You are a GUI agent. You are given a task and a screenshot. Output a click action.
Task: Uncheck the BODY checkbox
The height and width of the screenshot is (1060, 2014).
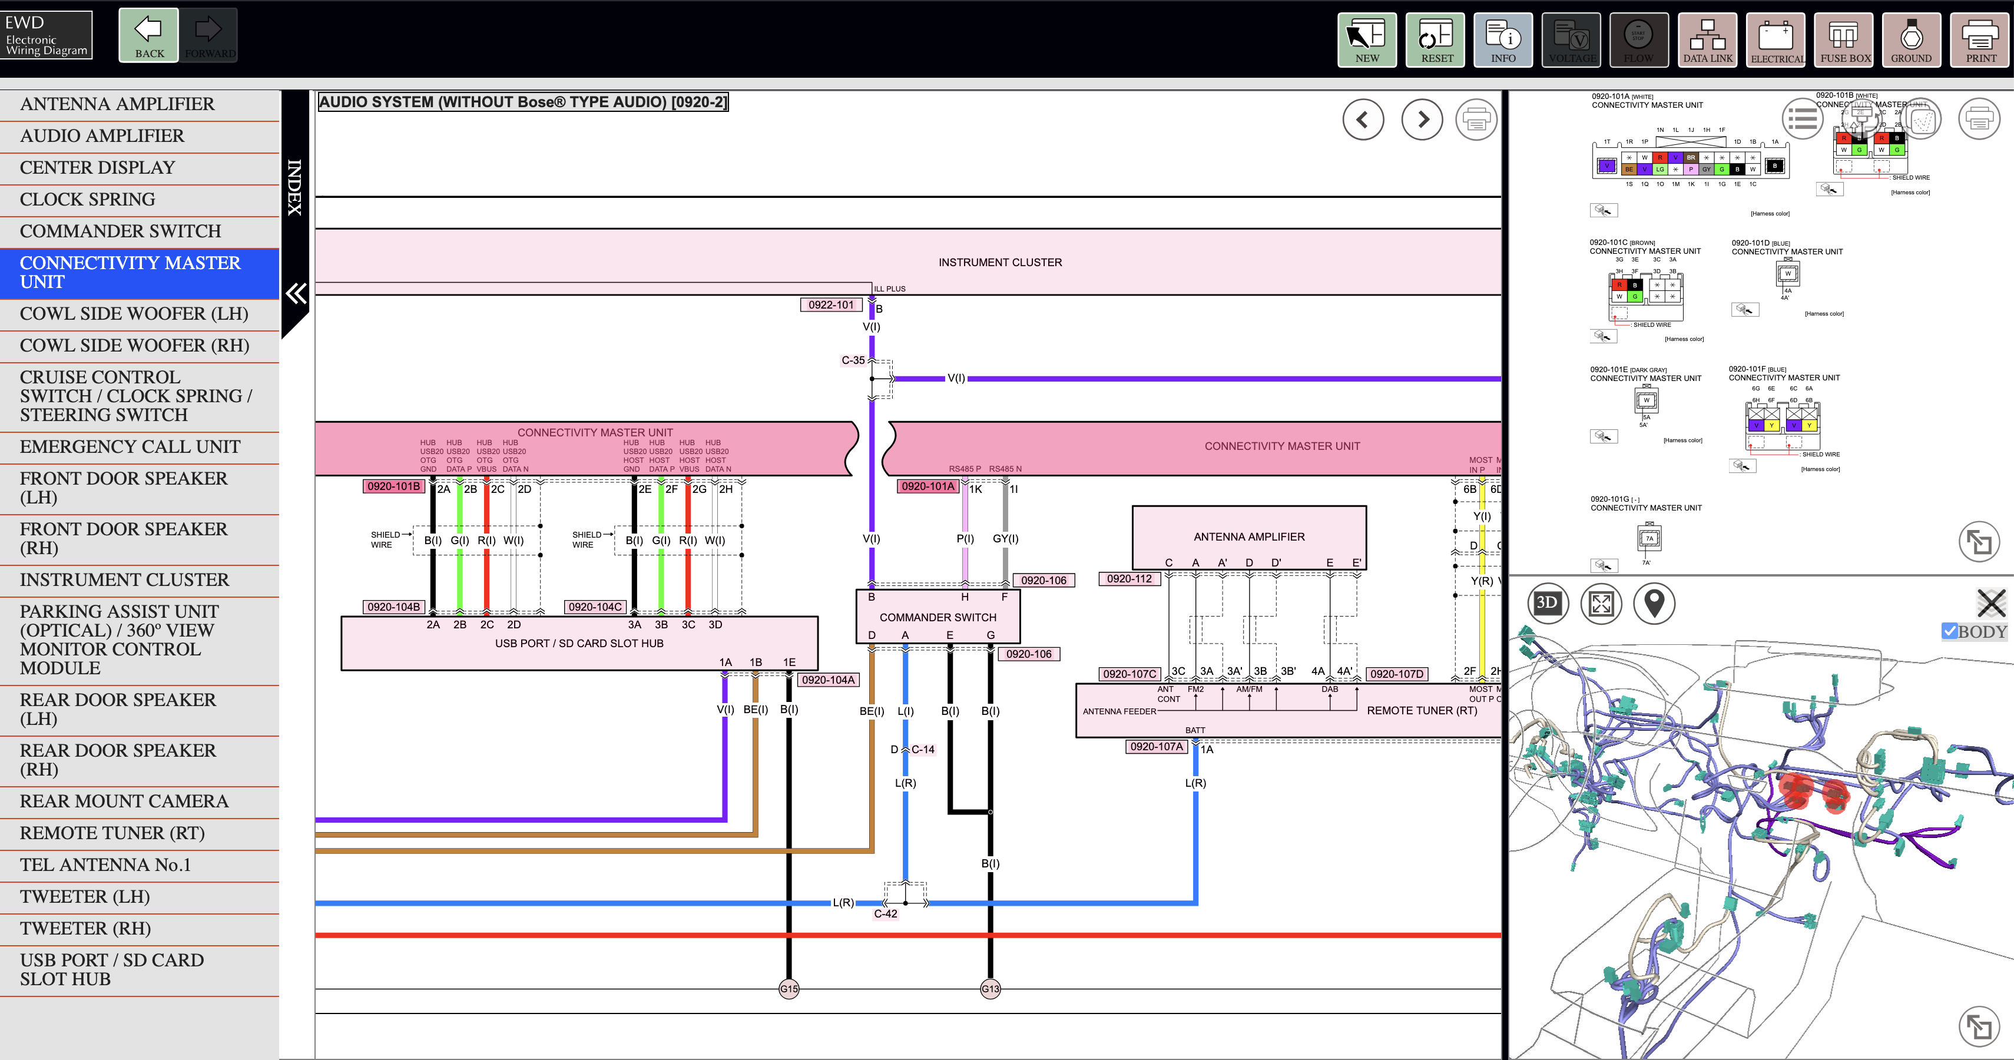[1949, 631]
